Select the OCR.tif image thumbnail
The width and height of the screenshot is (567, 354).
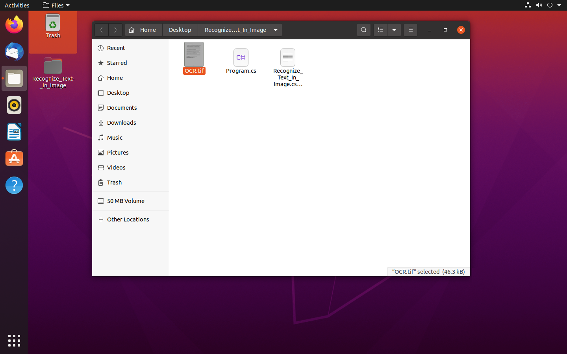(194, 54)
